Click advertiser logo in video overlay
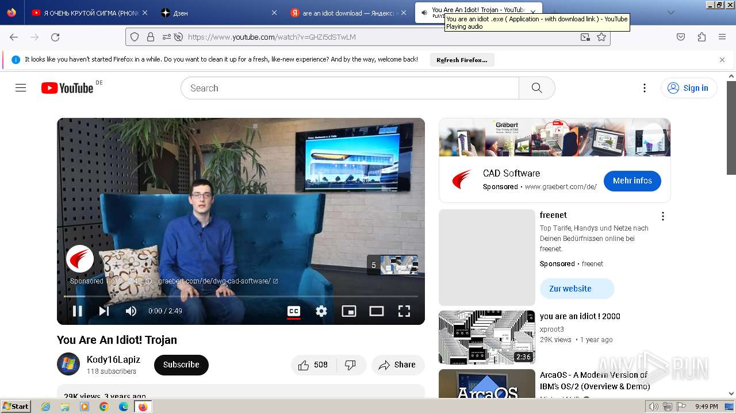Image resolution: width=736 pixels, height=414 pixels. pyautogui.click(x=80, y=259)
